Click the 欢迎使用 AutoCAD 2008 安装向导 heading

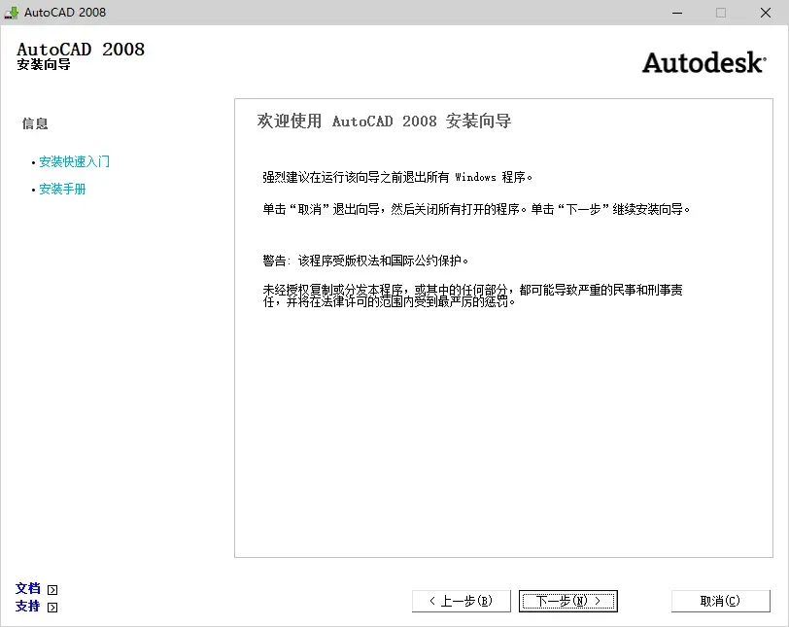coord(384,121)
